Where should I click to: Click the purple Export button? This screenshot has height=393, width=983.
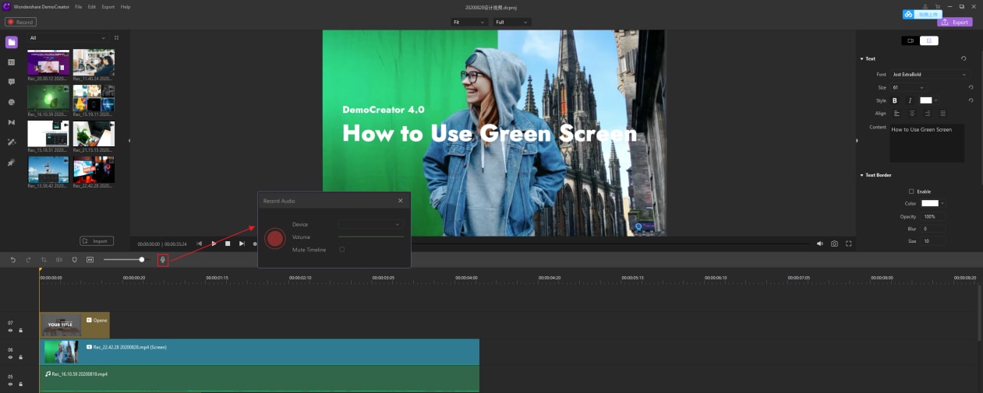955,22
